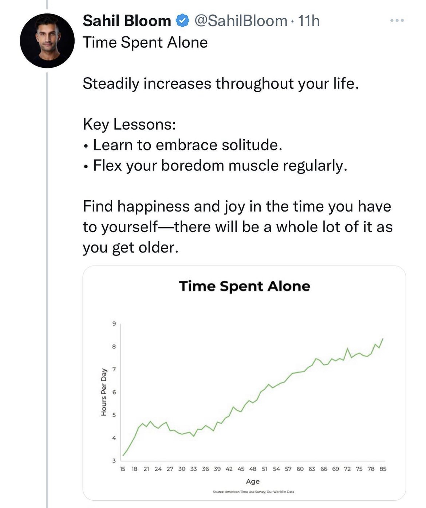426x508 pixels.
Task: Open the Time Spent Alone chart image
Action: click(x=244, y=382)
